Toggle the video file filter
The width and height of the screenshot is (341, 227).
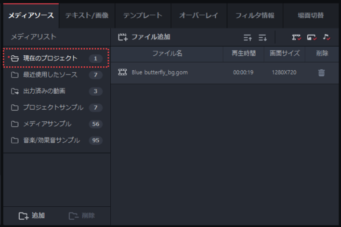296,38
